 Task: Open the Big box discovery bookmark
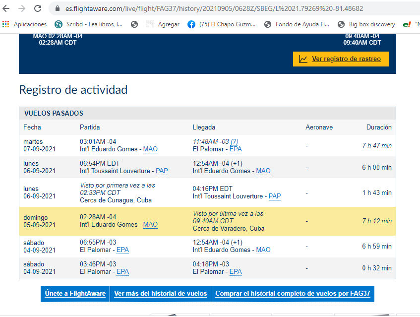[366, 24]
